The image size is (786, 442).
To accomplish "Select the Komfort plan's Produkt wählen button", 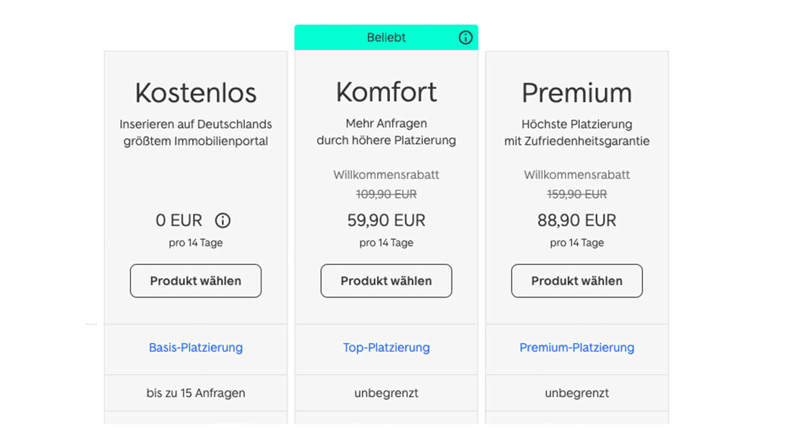I will point(386,281).
